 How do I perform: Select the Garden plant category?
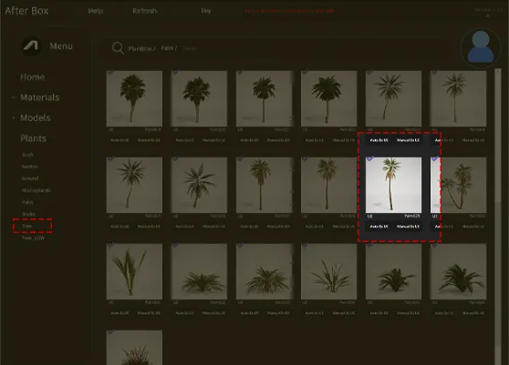pyautogui.click(x=30, y=167)
